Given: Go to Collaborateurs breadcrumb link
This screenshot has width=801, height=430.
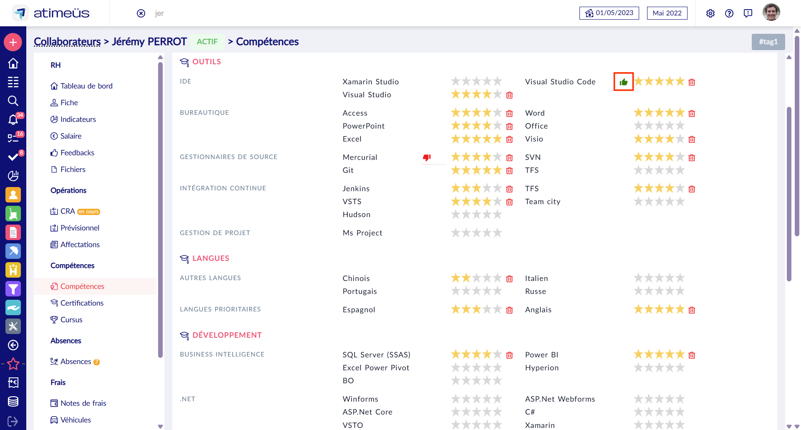Looking at the screenshot, I should point(67,42).
